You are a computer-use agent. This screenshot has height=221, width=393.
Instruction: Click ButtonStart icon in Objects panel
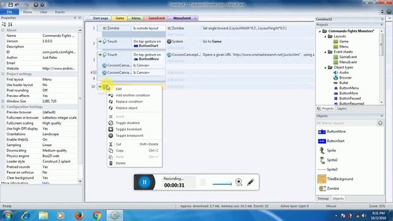pos(322,141)
